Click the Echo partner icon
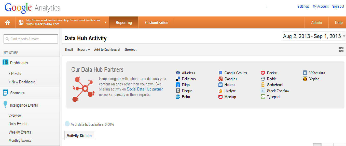This screenshot has width=346, height=146. click(x=178, y=97)
